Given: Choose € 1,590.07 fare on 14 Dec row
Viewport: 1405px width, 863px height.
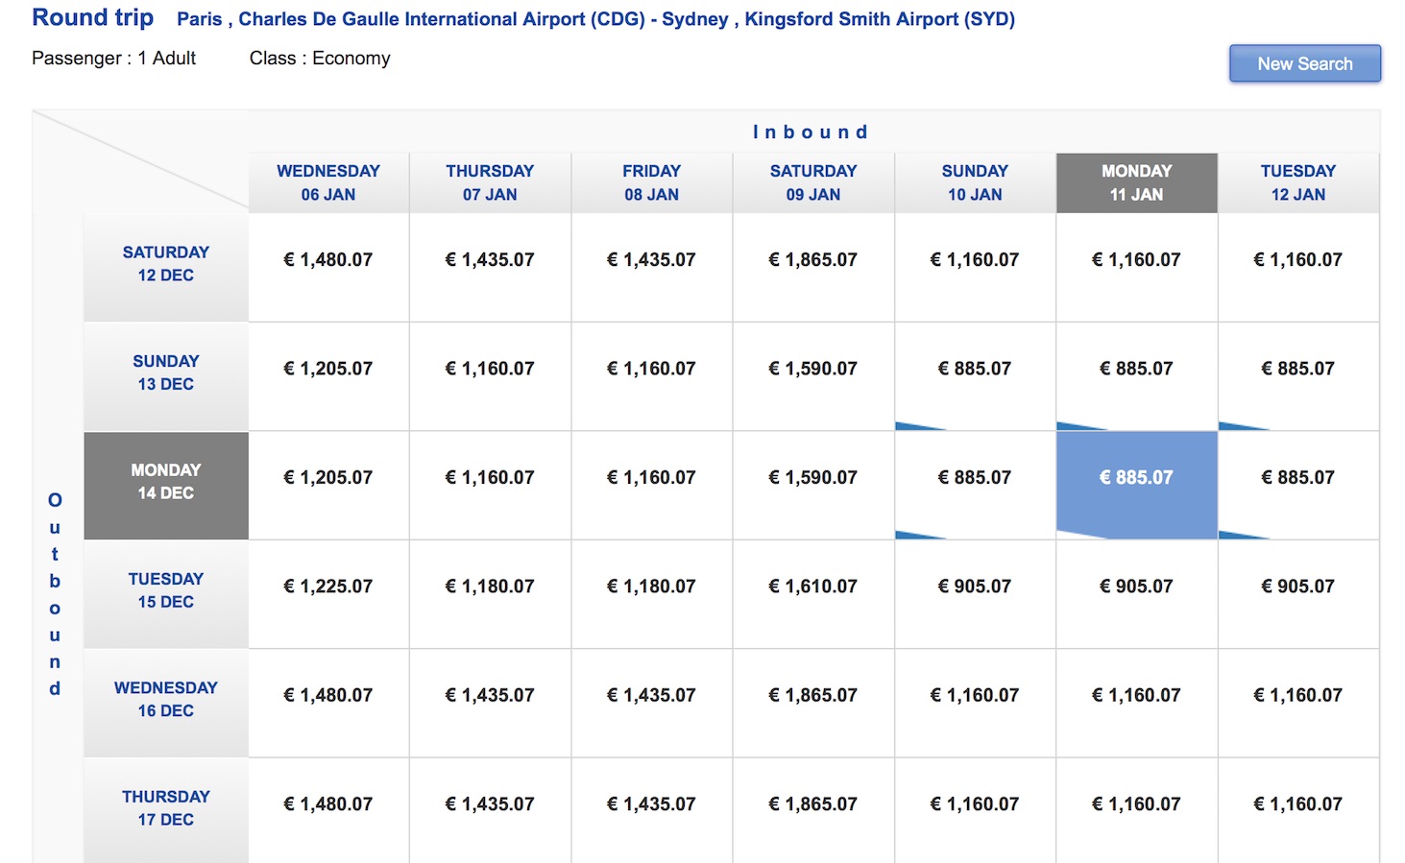Looking at the screenshot, I should pyautogui.click(x=813, y=486).
